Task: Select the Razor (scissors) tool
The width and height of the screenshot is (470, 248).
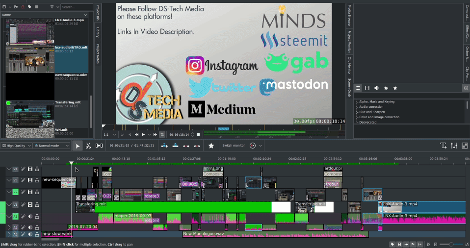Action: coord(88,146)
